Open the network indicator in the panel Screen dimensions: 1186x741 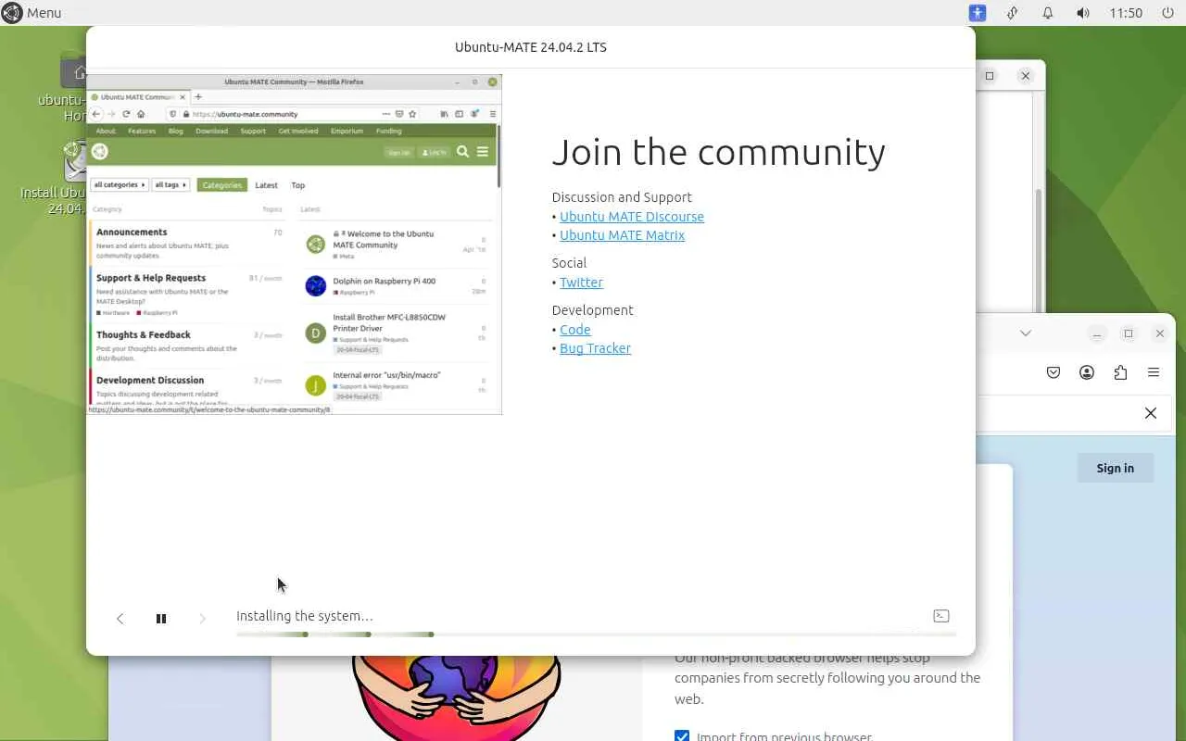[x=1013, y=13]
